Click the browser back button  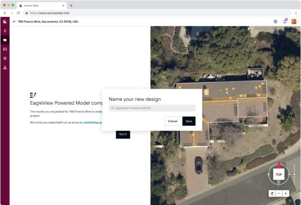click(x=5, y=13)
